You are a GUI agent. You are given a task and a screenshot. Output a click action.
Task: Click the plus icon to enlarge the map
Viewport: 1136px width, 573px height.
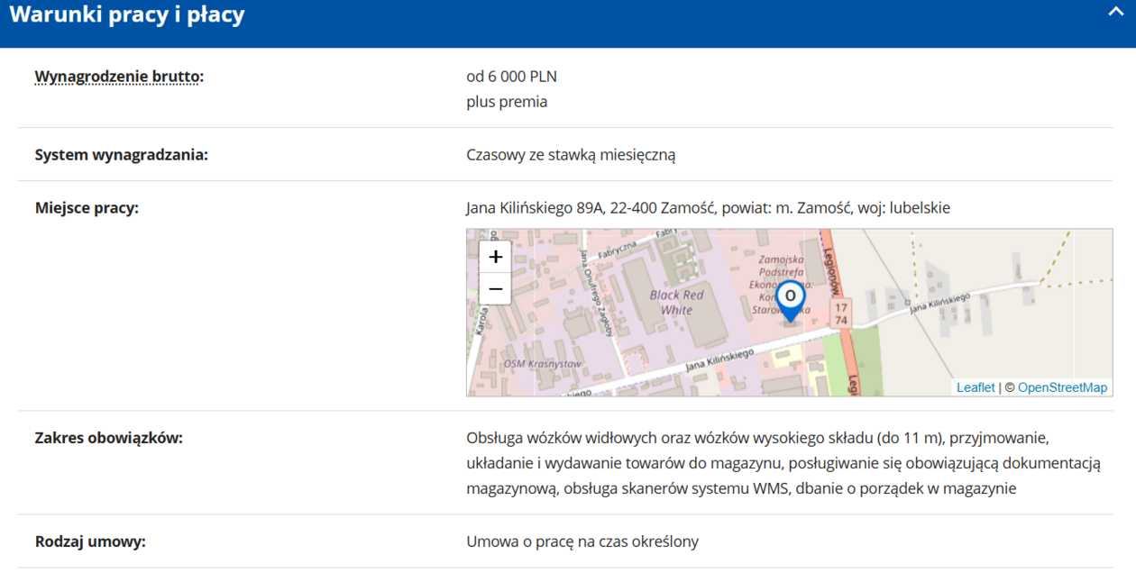495,256
